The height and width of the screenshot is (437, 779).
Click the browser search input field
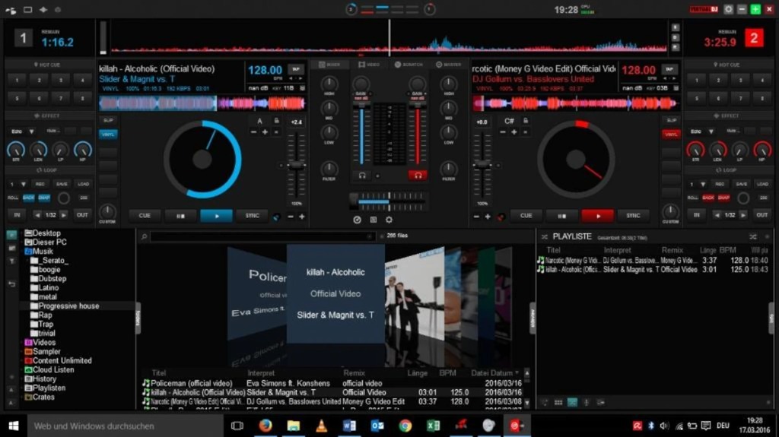262,236
